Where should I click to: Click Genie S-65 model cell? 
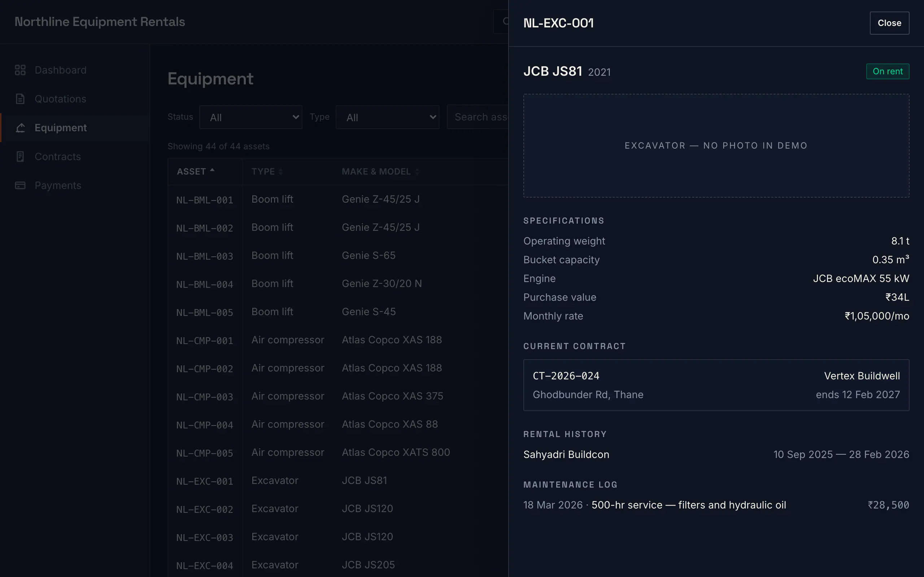pos(369,255)
